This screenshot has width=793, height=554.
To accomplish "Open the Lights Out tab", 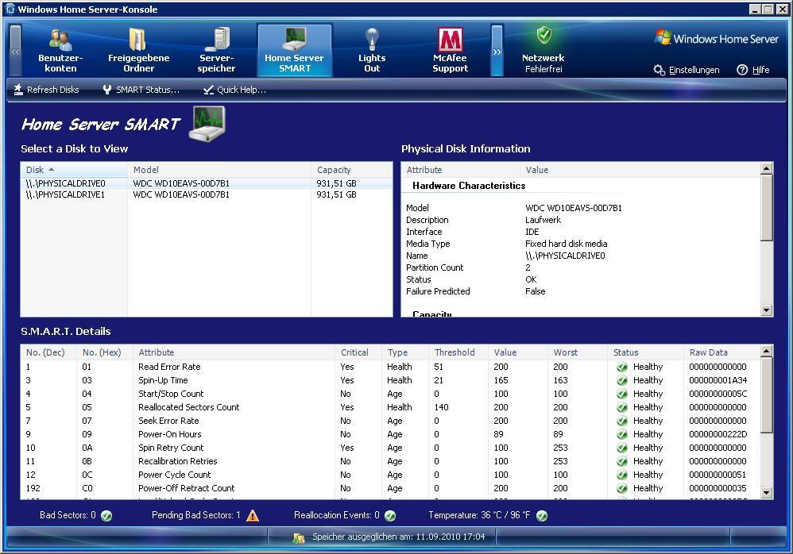I will tap(372, 51).
